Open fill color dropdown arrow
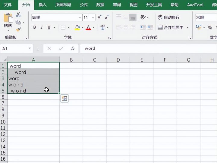Image resolution: width=217 pixels, height=163 pixels. (83, 27)
